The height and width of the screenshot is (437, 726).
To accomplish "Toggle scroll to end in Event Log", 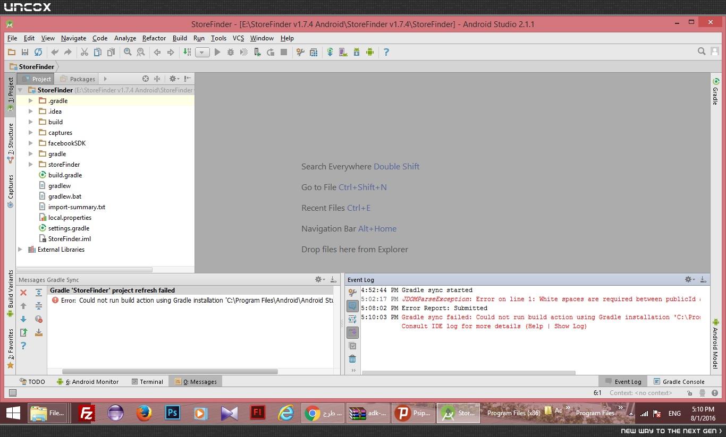I will tap(352, 332).
